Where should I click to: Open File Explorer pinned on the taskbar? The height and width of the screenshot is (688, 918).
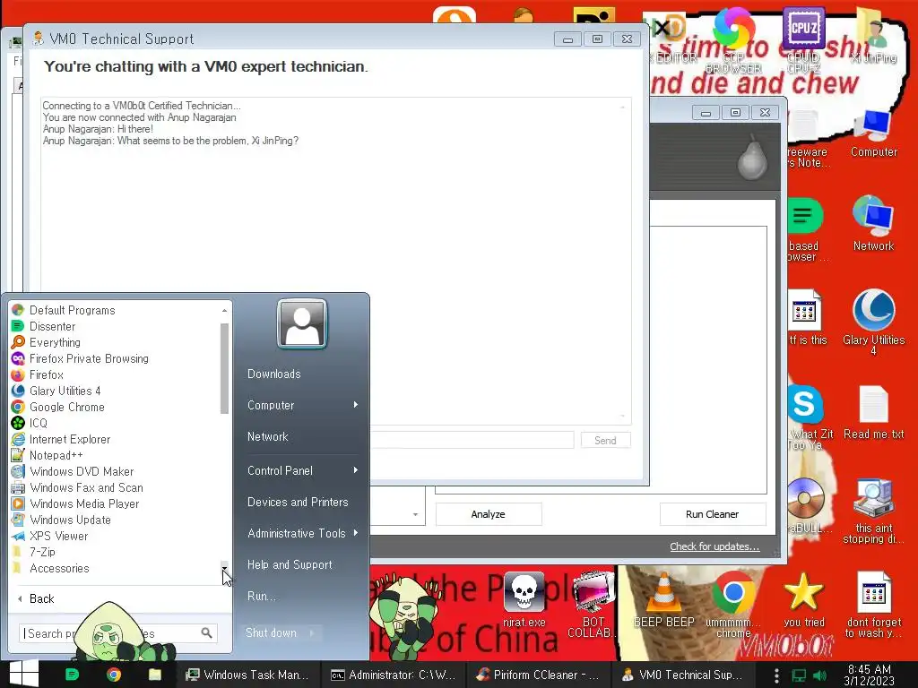pos(154,675)
